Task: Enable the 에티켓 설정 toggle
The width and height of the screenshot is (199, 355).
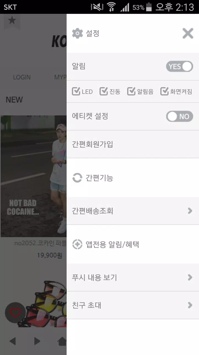Action: 180,116
